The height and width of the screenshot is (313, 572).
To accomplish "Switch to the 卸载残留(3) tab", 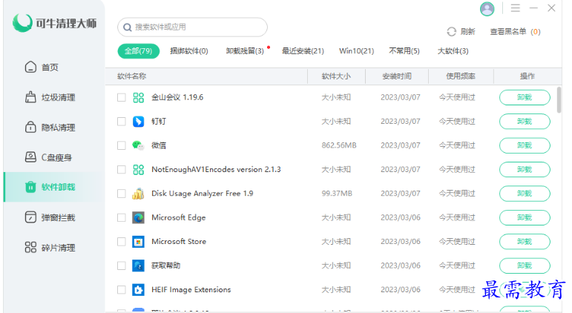I will [245, 51].
